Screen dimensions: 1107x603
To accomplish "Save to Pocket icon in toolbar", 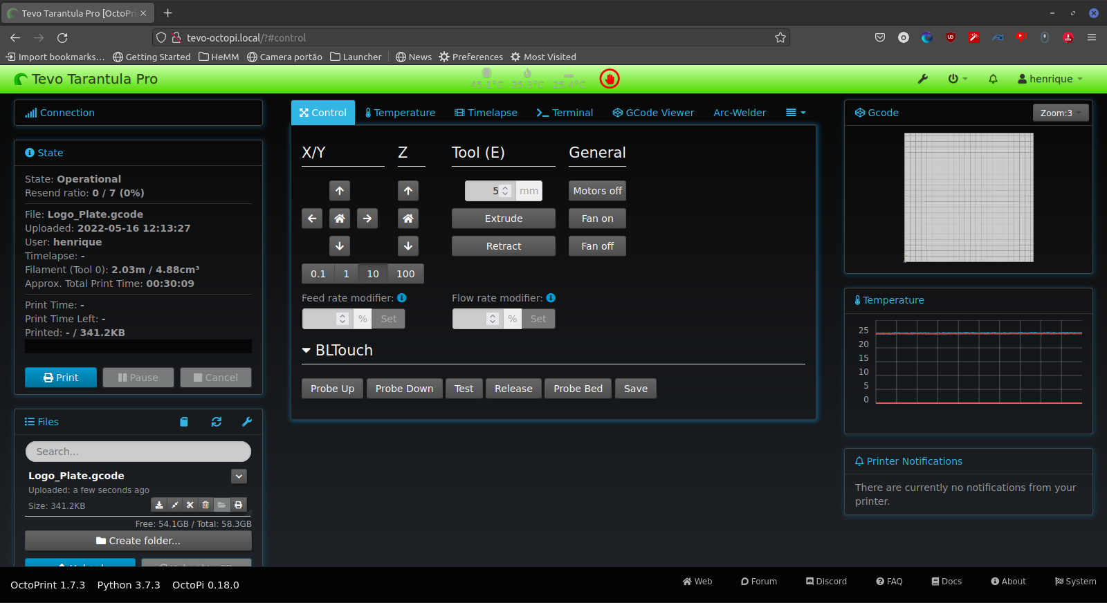I will tap(880, 37).
